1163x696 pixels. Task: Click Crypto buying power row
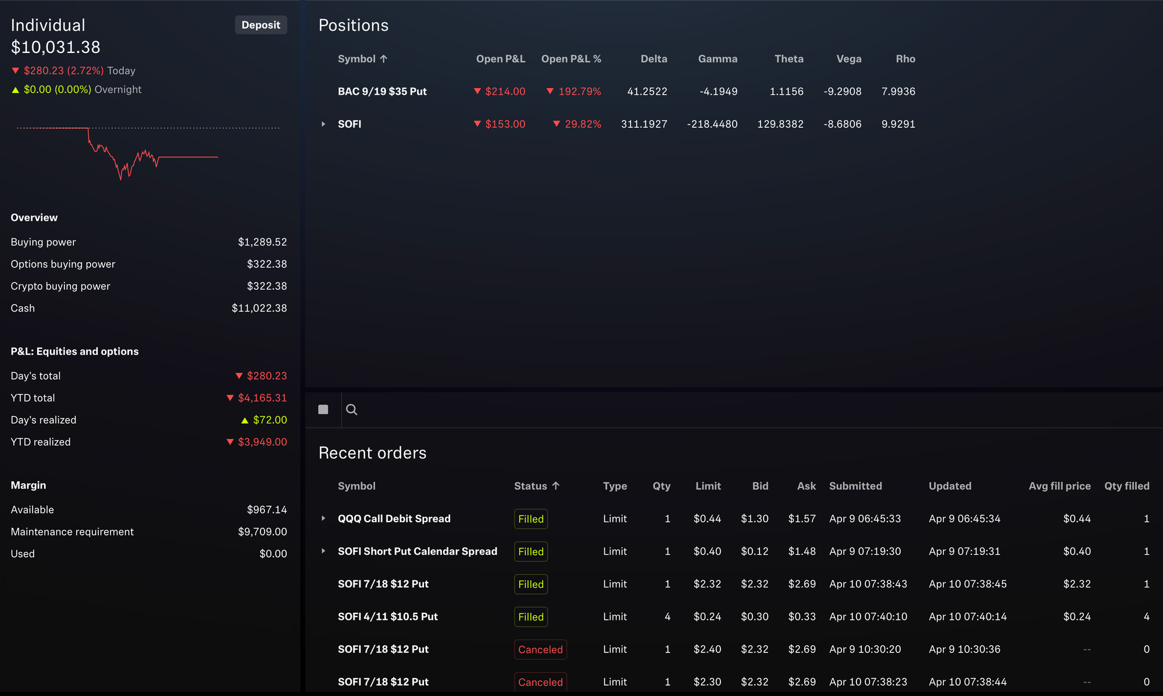[x=149, y=286]
